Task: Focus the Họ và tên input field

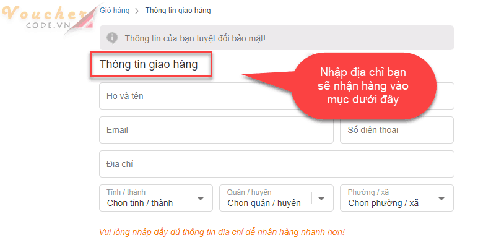Action: [x=277, y=96]
